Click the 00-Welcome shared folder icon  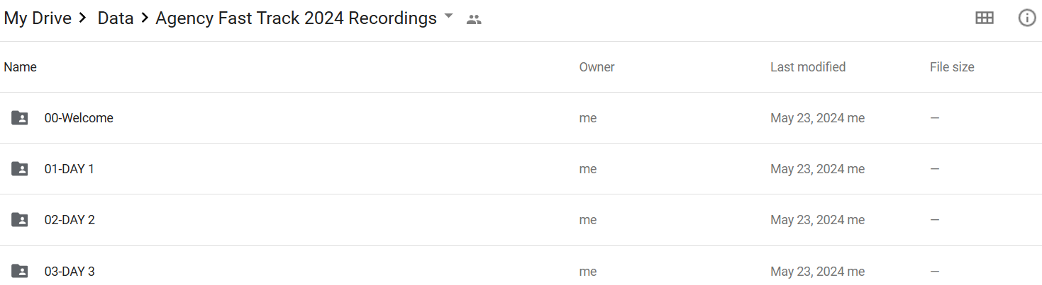click(20, 118)
